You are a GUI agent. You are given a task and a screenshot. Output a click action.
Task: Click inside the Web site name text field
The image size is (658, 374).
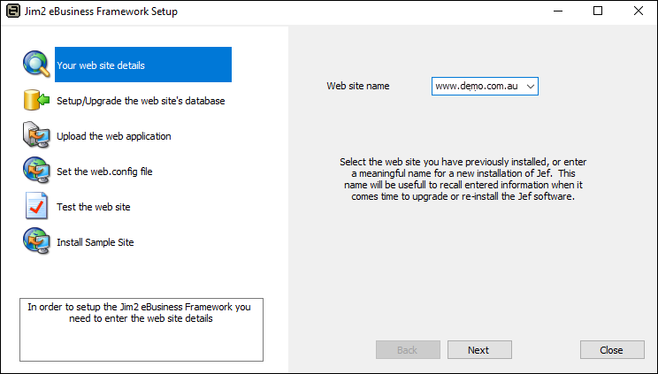[x=476, y=86]
